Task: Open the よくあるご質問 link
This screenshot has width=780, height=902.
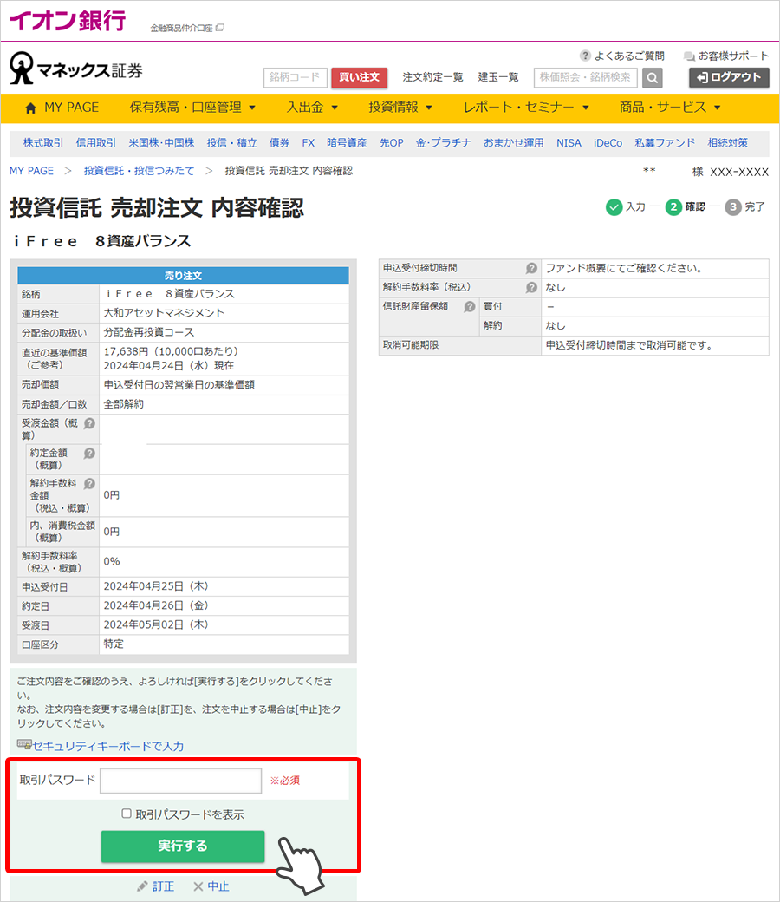Action: 629,56
